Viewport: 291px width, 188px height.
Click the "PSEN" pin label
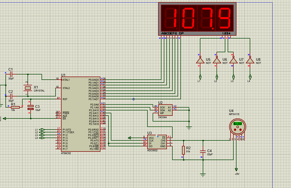click(66, 113)
